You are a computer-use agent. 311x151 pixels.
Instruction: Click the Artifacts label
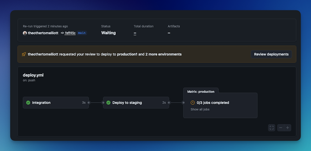tap(174, 26)
